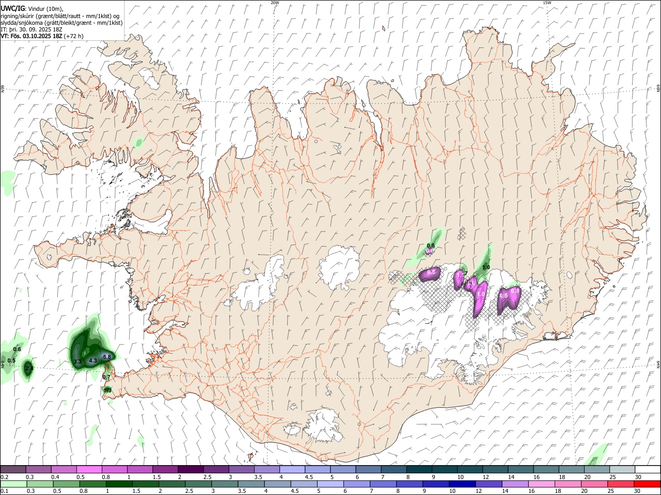Click the red swatch after 30 in the bottom legend row
The width and height of the screenshot is (661, 495).
tap(647, 484)
